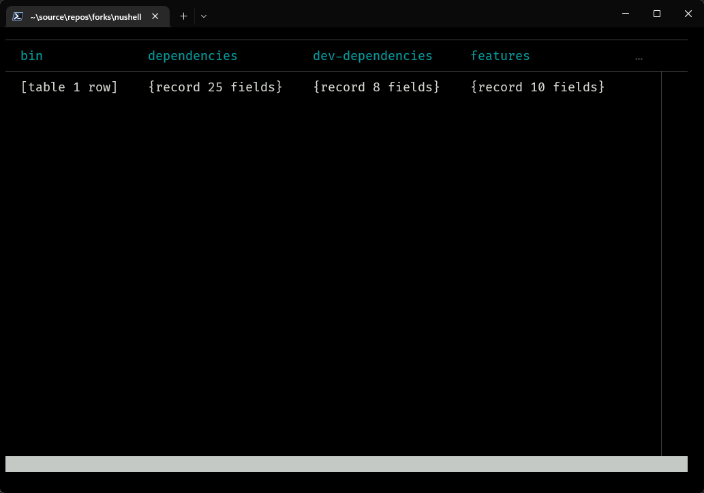The height and width of the screenshot is (493, 704).
Task: Select the nushell terminal tab
Action: point(87,16)
